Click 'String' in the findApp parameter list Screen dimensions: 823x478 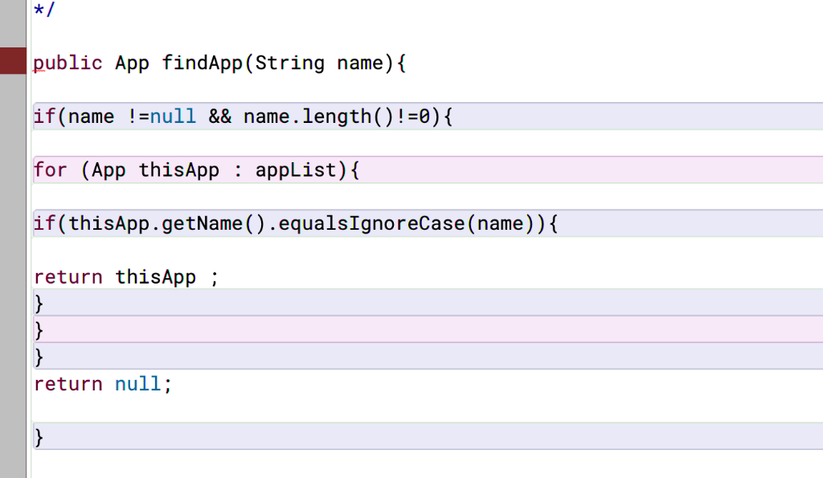pos(289,63)
